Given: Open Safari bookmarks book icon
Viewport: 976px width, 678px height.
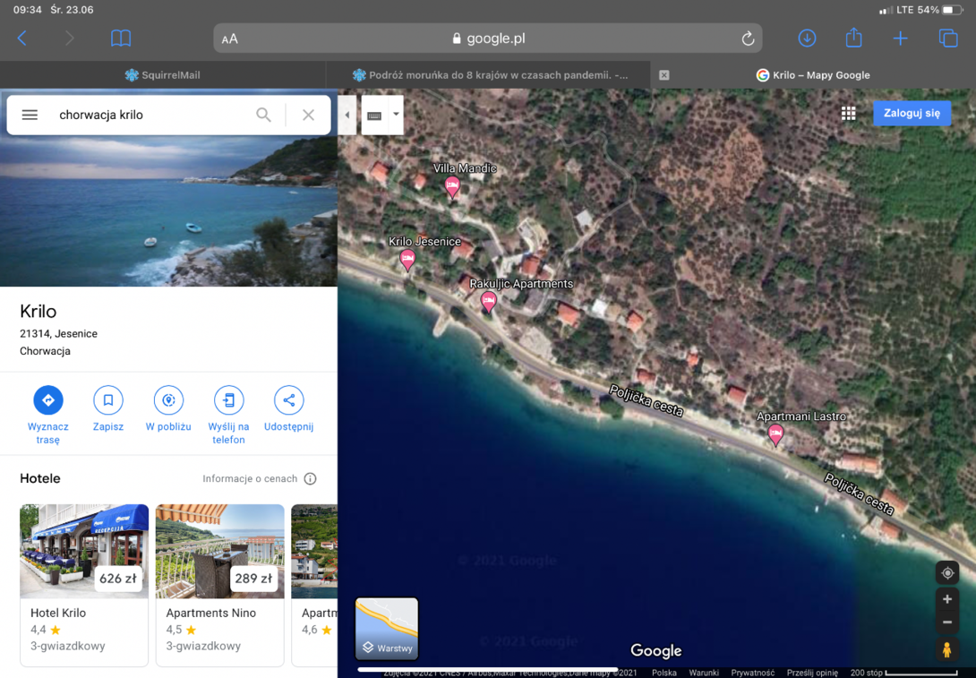Looking at the screenshot, I should click(121, 39).
